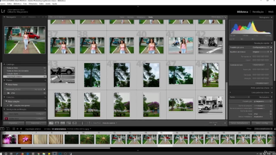Open Classificar sort order dropdown
This screenshot has height=155, width=276.
110,123
